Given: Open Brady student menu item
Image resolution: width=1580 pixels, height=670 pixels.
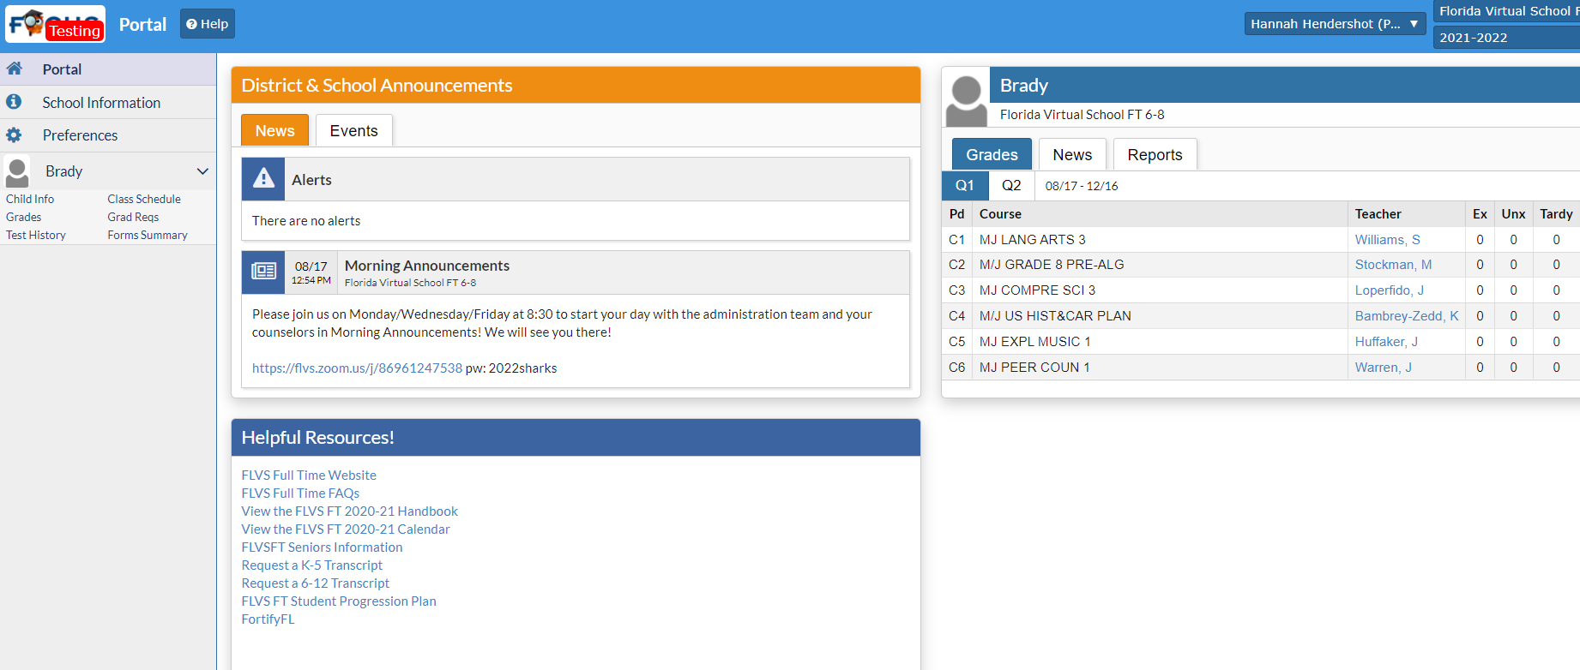Looking at the screenshot, I should (108, 171).
